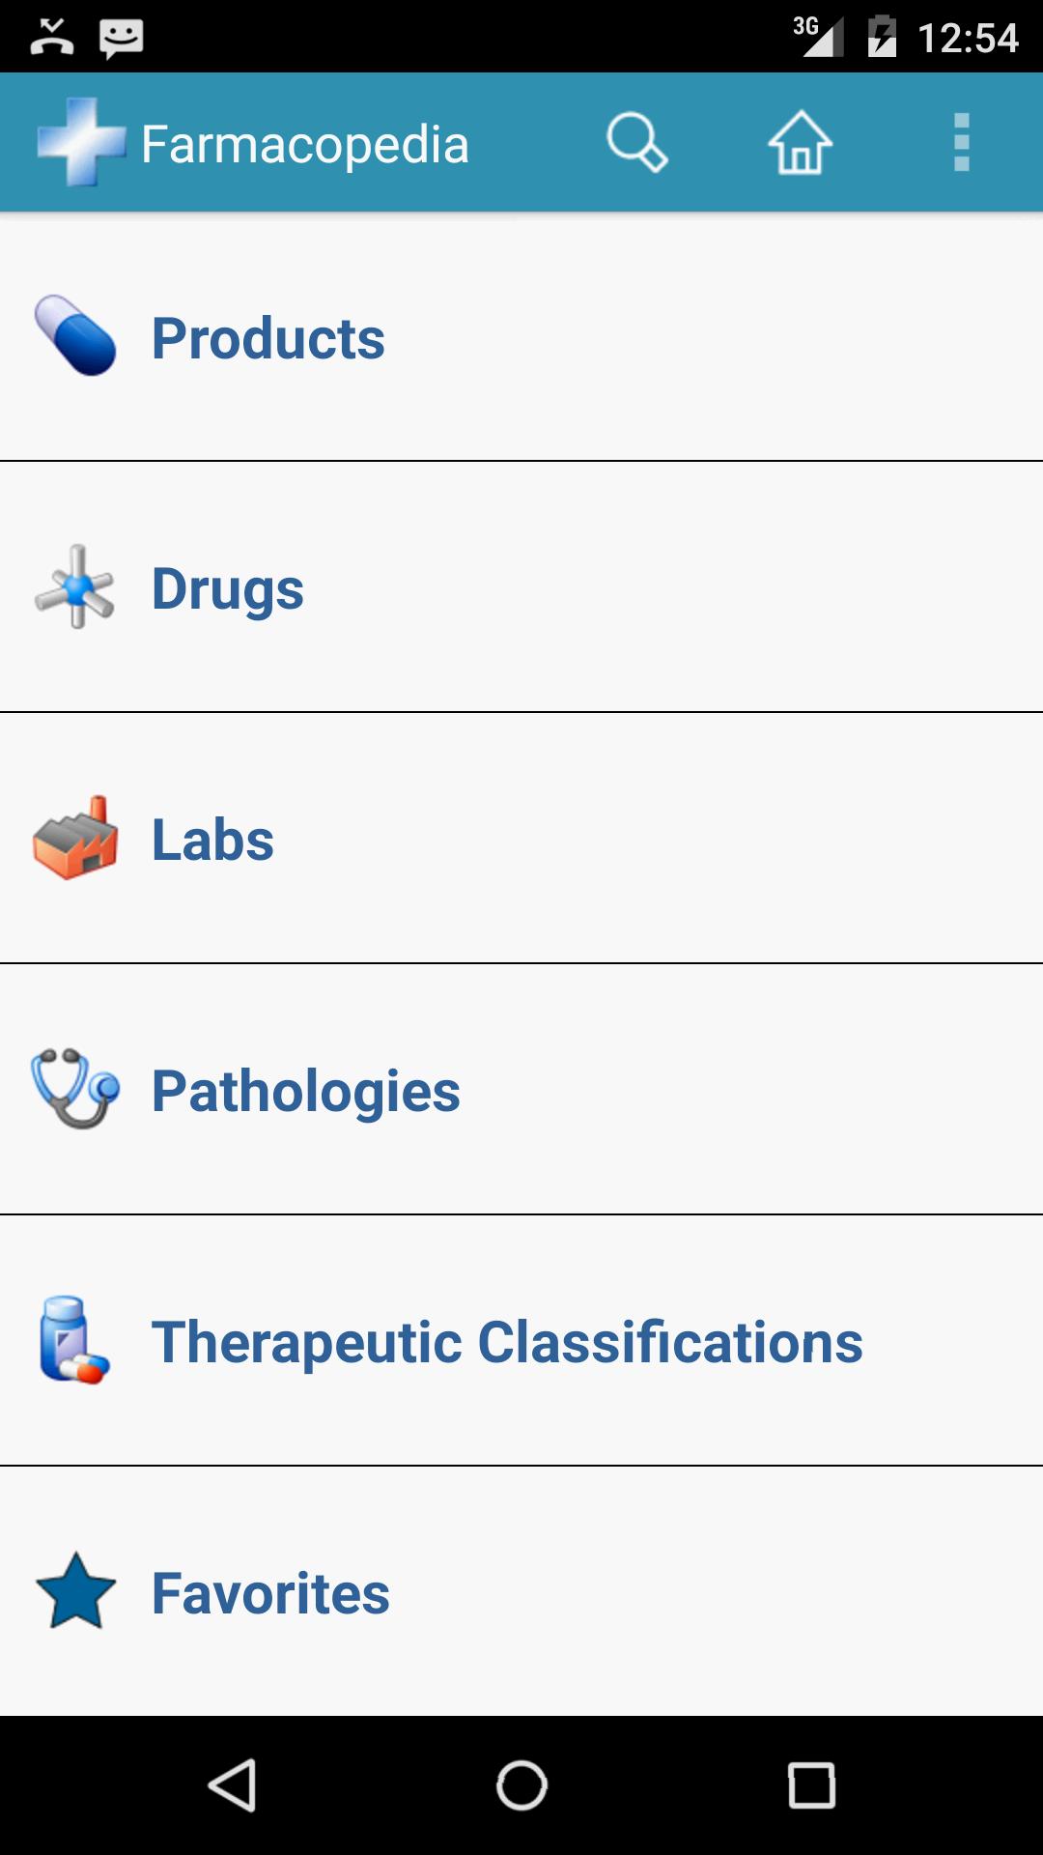This screenshot has width=1043, height=1855.
Task: Tap the home icon in the toolbar
Action: (800, 143)
